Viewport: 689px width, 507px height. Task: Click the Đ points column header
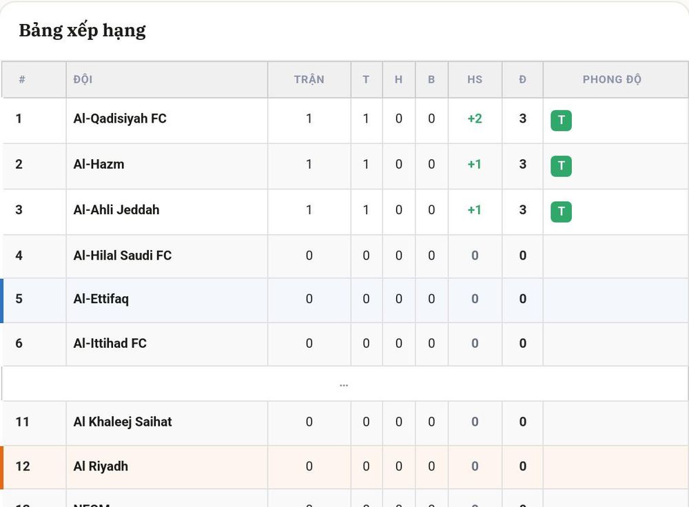522,79
